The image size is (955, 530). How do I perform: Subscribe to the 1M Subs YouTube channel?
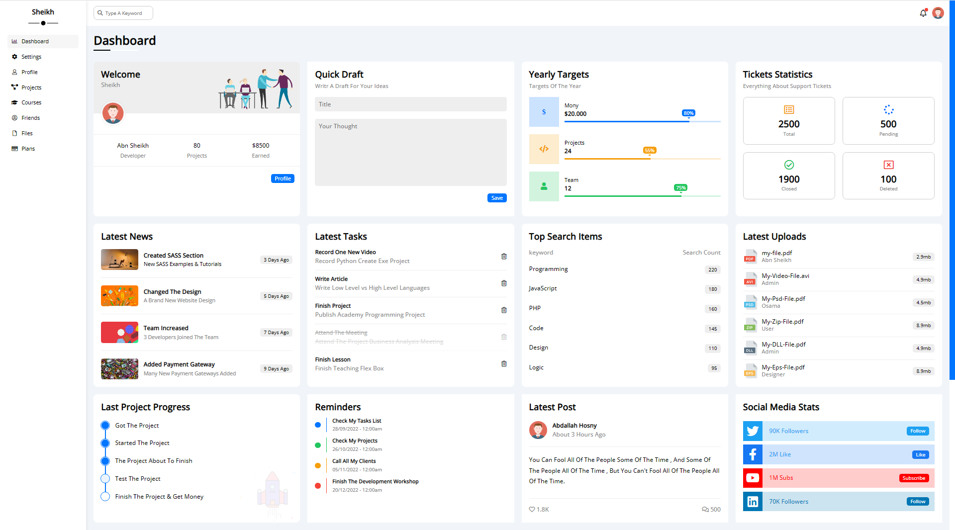[914, 478]
